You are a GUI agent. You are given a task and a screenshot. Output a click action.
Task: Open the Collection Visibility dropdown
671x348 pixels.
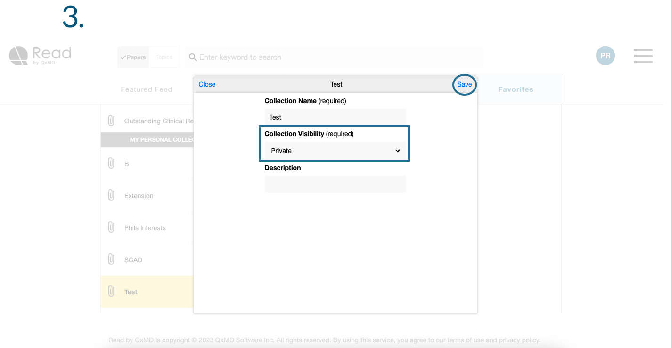pos(335,151)
